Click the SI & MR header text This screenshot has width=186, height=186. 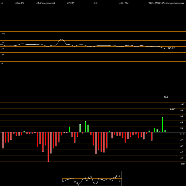click(x=20, y=3)
